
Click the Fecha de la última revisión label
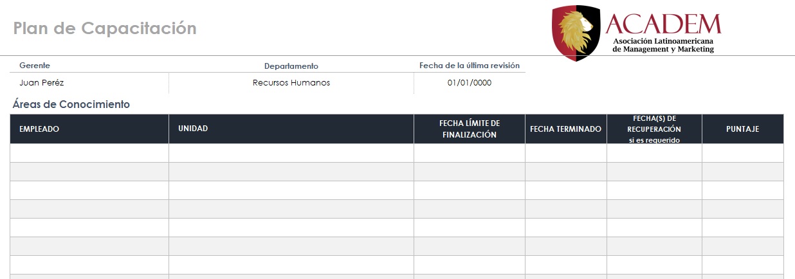(470, 66)
